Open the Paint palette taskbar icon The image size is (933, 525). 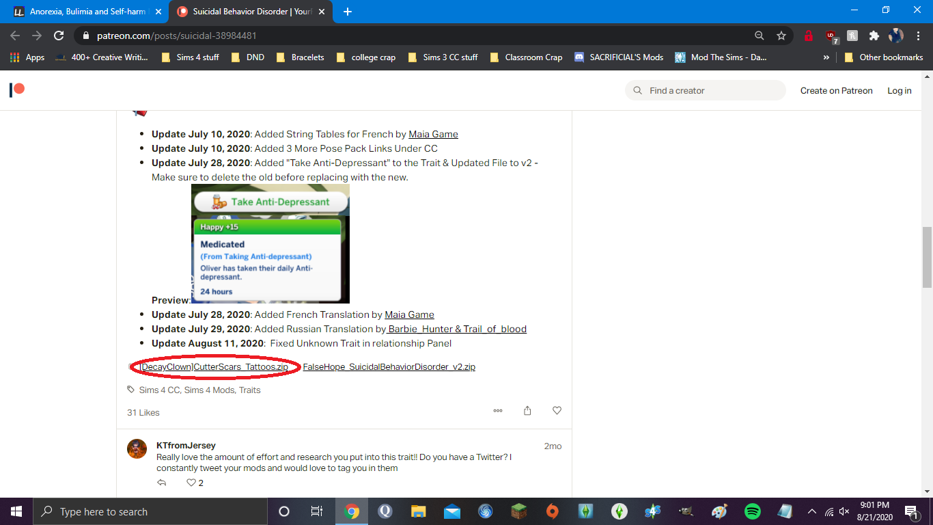pyautogui.click(x=719, y=511)
